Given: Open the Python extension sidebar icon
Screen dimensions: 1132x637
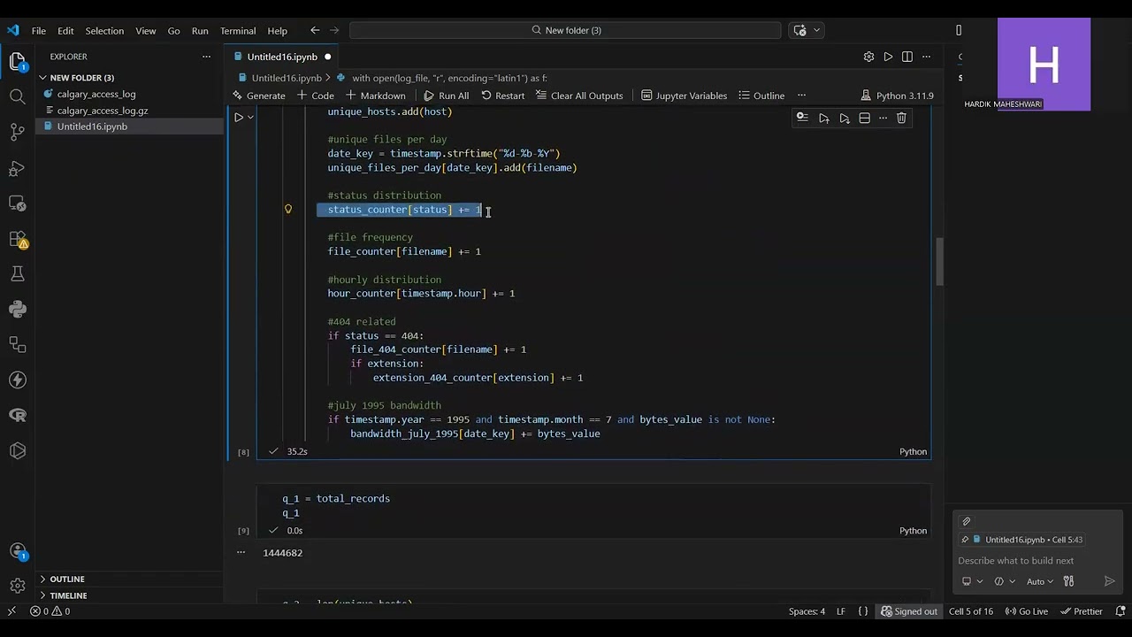Looking at the screenshot, I should (18, 310).
